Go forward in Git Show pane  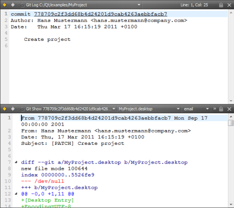pyautogui.click(x=13, y=109)
